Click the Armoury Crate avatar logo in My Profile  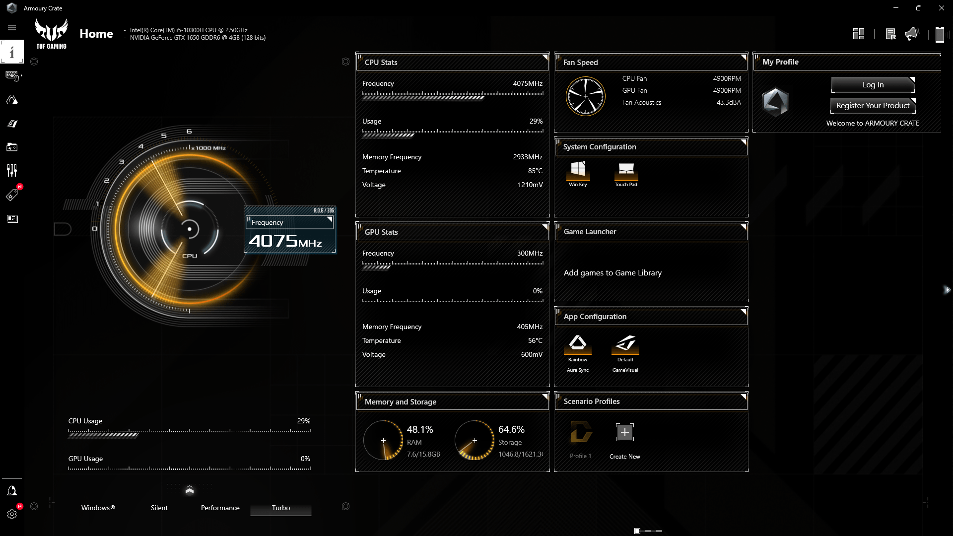coord(775,102)
